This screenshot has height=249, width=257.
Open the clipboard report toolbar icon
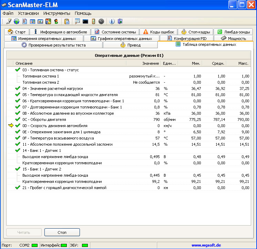click(x=67, y=21)
